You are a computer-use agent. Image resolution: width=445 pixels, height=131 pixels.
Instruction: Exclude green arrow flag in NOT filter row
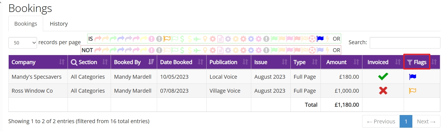(113, 50)
